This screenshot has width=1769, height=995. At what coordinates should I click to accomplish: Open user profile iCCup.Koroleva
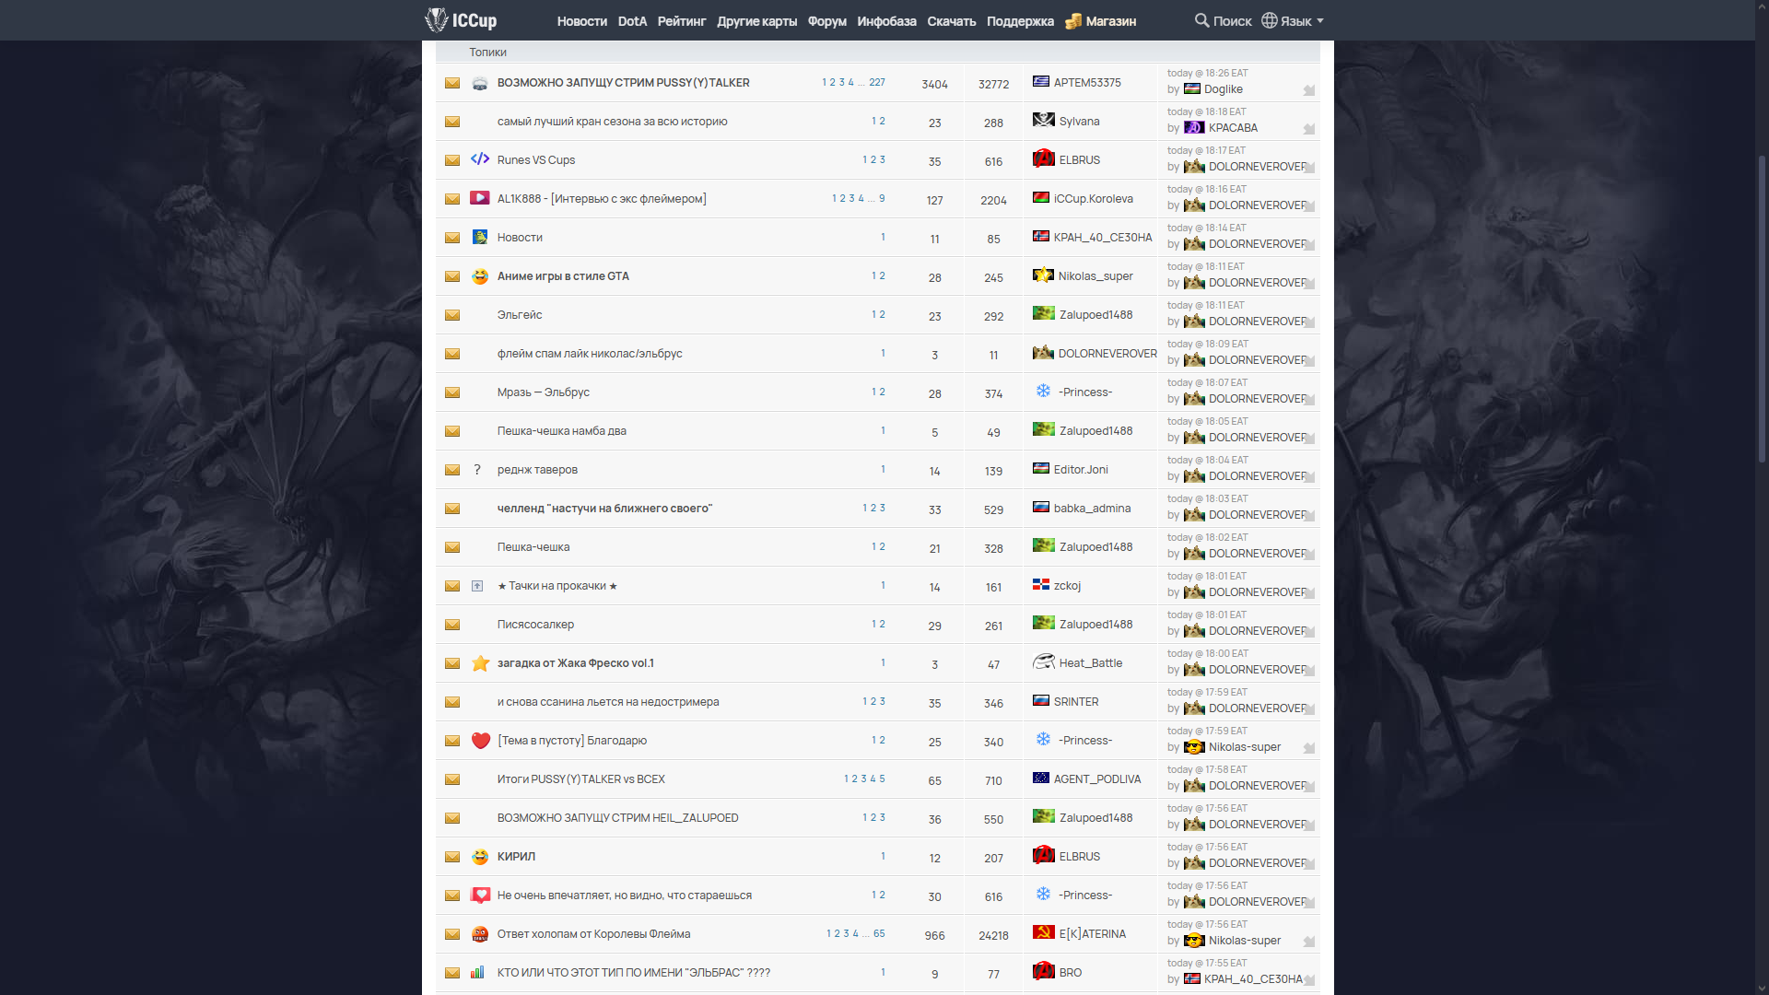(1093, 199)
